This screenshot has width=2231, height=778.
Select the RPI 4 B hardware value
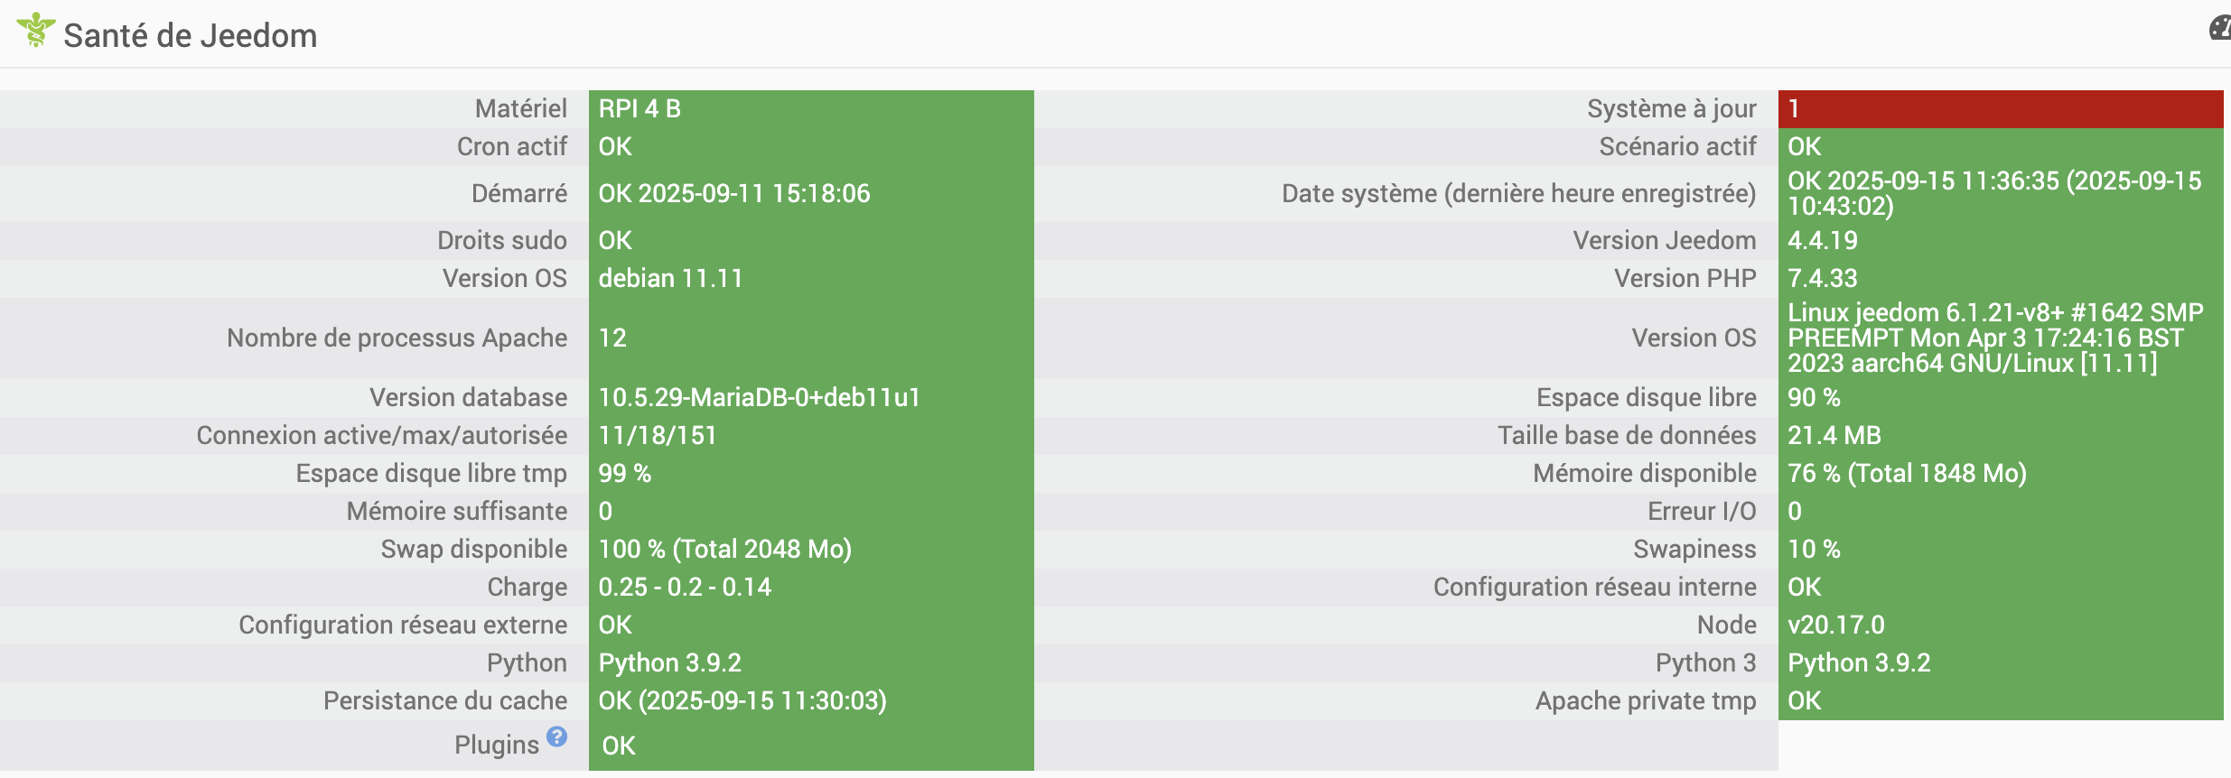point(639,109)
